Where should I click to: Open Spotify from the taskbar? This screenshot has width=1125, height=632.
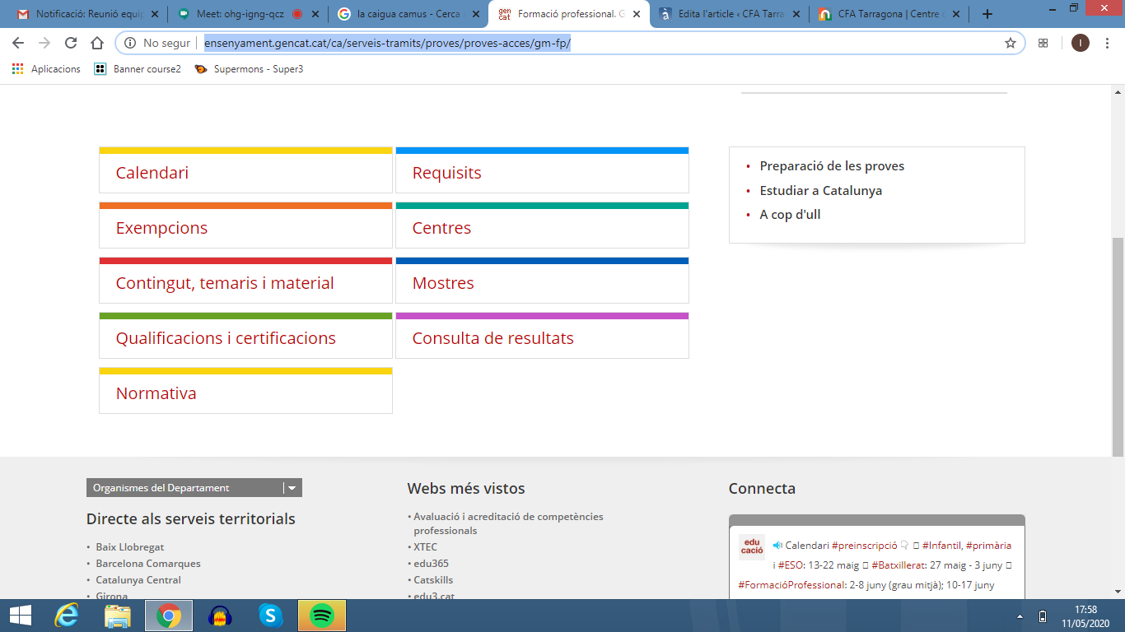[322, 616]
